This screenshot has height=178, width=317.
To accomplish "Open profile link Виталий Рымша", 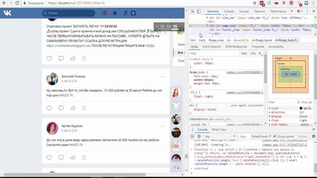I will (x=73, y=77).
